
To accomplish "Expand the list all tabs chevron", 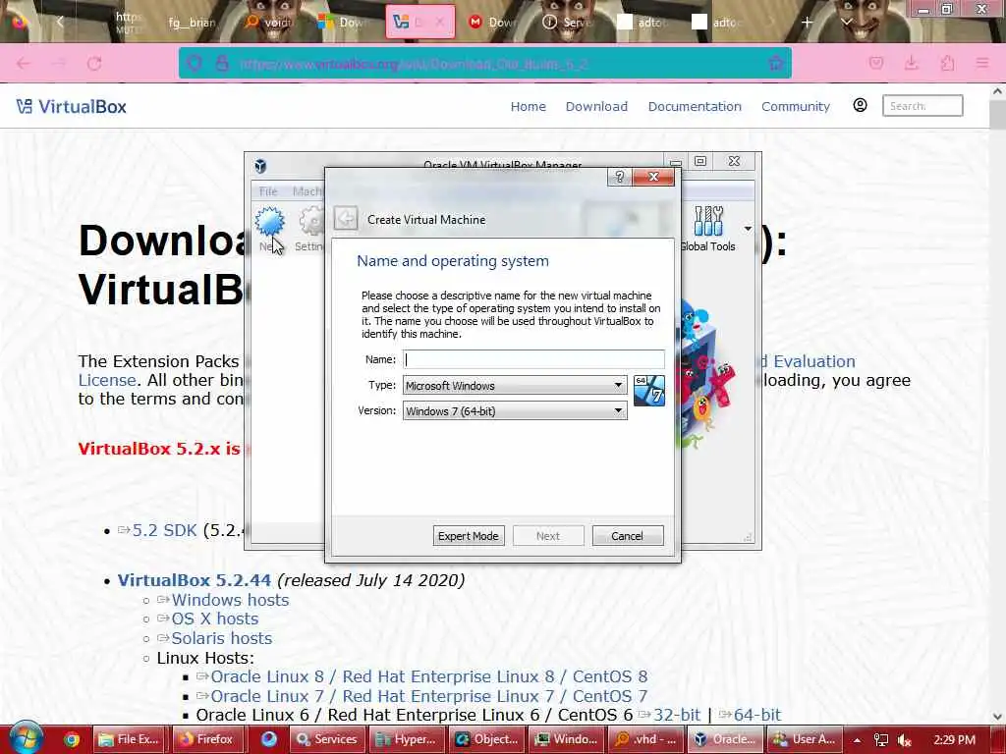I will click(x=847, y=23).
